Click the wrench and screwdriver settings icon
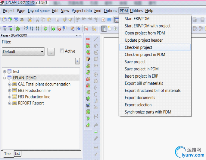 (x=30, y=20)
